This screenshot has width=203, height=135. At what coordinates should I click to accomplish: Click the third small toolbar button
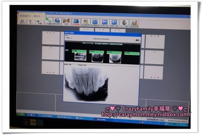39,22
